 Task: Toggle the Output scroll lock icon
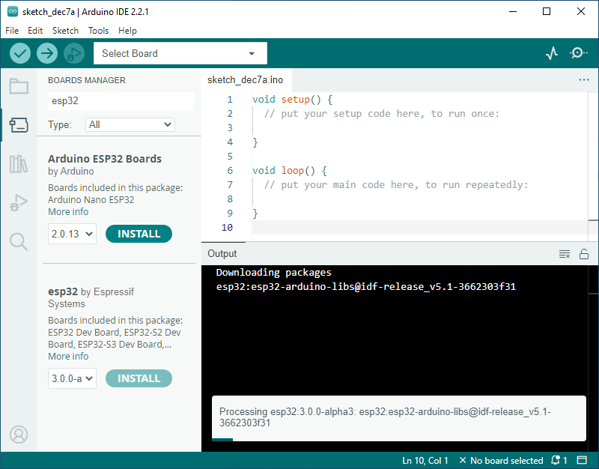(584, 254)
